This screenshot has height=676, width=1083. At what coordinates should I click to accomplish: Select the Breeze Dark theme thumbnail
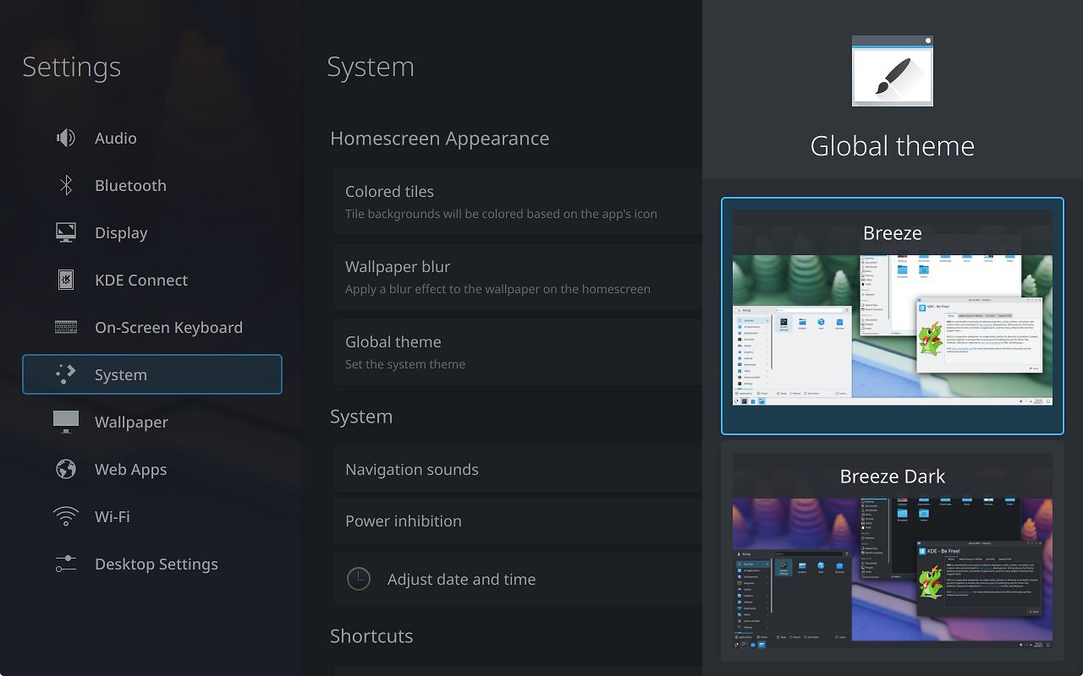(893, 550)
